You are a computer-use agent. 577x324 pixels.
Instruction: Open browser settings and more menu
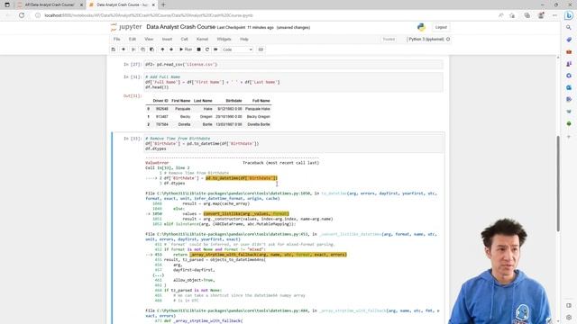pos(554,15)
